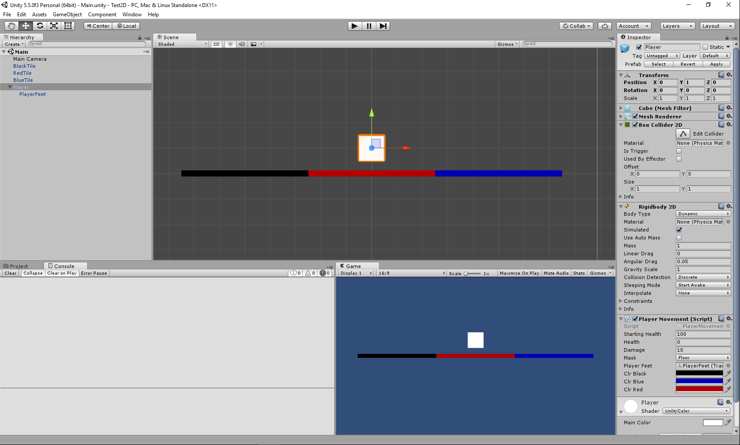
Task: Open the Body Type dropdown
Action: [x=703, y=213]
